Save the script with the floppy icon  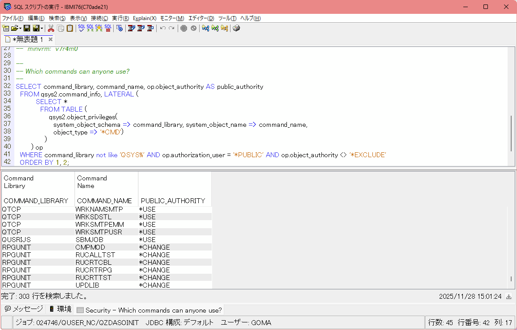[27, 28]
